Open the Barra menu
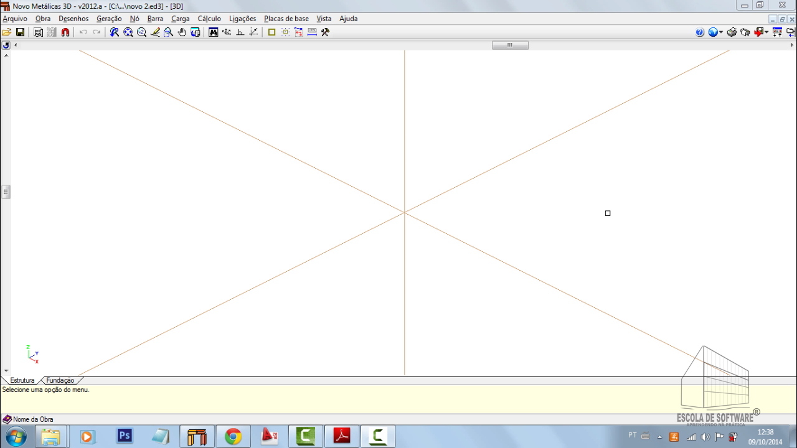Image resolution: width=797 pixels, height=448 pixels. (155, 19)
